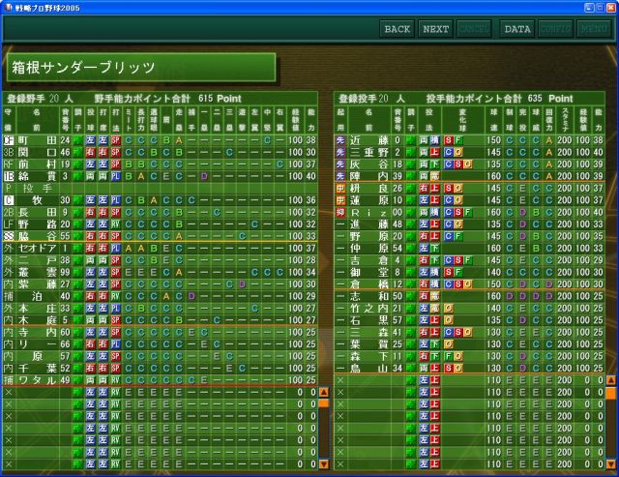Click the greyed CANCEL button
The width and height of the screenshot is (619, 477).
click(x=474, y=29)
